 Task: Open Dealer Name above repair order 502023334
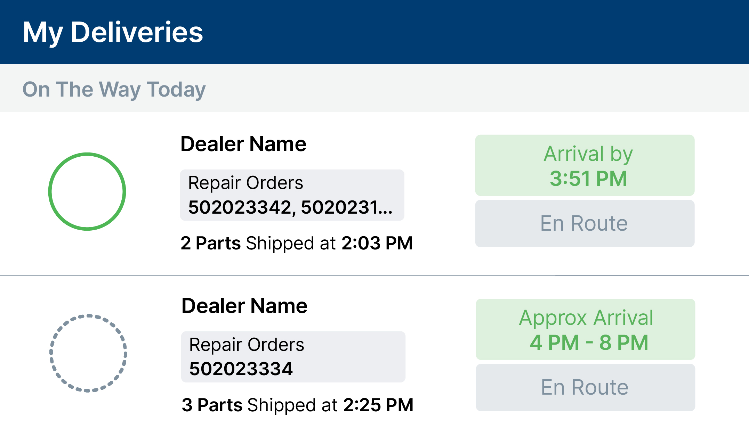coord(244,306)
